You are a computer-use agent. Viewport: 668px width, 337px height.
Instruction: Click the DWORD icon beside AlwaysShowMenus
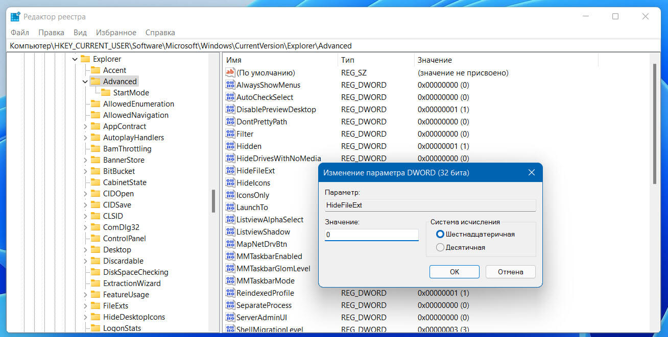point(230,85)
